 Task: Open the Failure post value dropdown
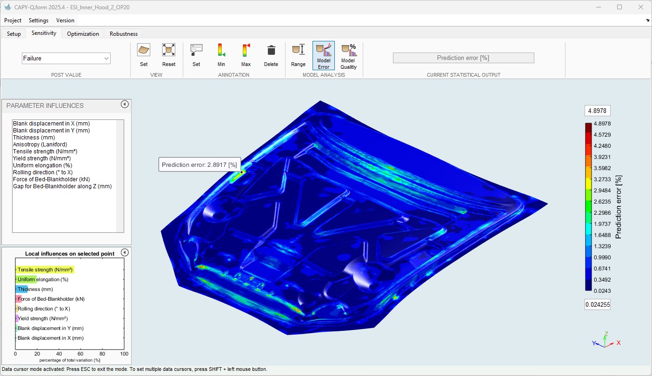(66, 58)
